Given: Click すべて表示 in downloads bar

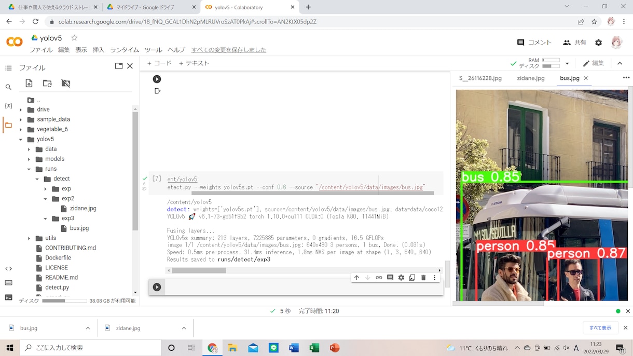Looking at the screenshot, I should [x=600, y=328].
